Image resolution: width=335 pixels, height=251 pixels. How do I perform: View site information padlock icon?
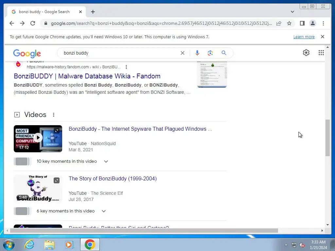tap(45, 23)
